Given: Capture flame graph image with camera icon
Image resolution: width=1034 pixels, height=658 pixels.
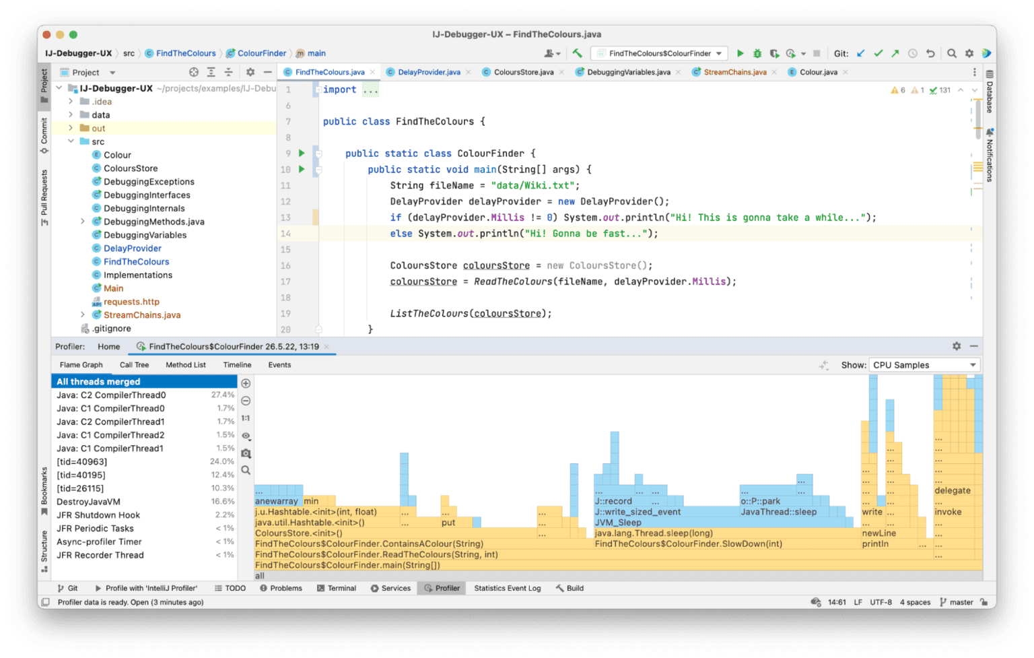Looking at the screenshot, I should [246, 453].
